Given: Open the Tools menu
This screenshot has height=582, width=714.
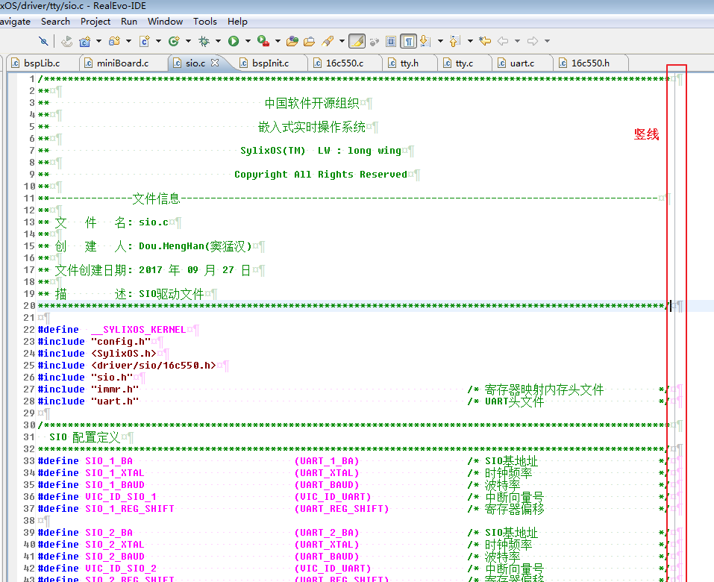Looking at the screenshot, I should (x=205, y=22).
